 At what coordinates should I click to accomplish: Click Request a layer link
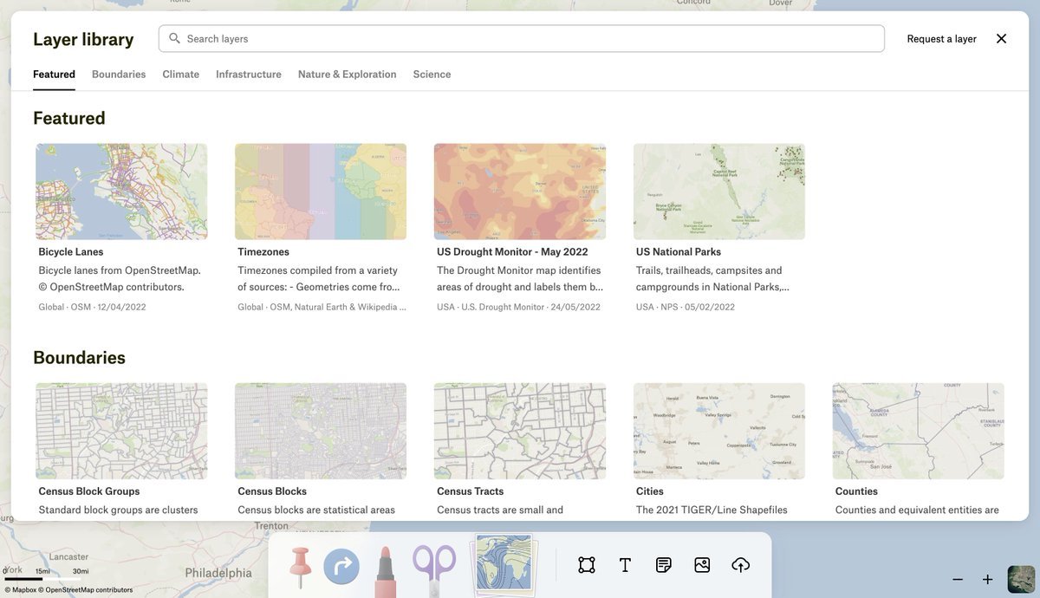941,39
